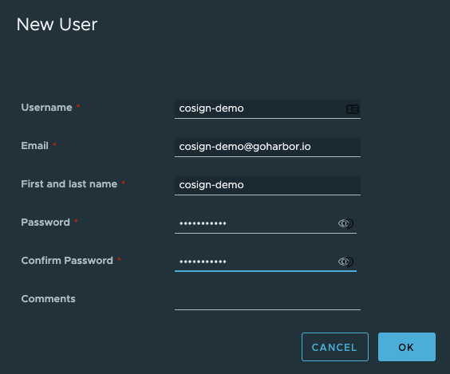This screenshot has width=450, height=374.
Task: Click the Password label
Action: pyautogui.click(x=45, y=222)
